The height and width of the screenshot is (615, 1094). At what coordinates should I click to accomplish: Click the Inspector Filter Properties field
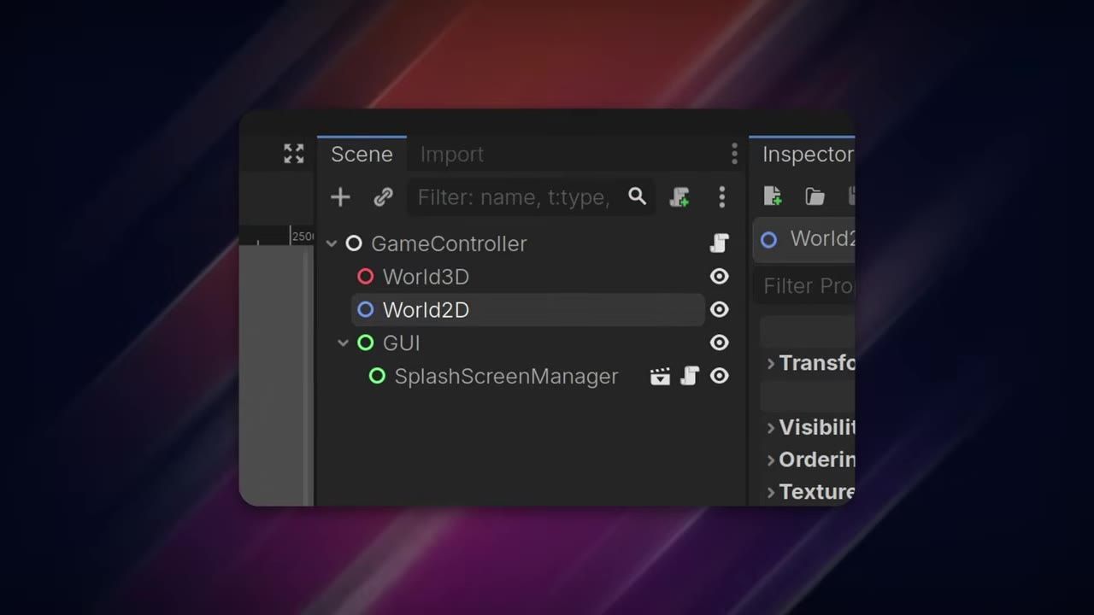pos(804,285)
